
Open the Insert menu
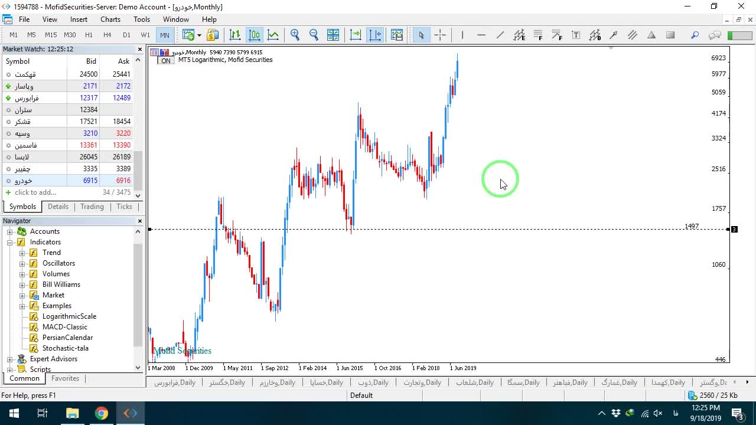(x=79, y=19)
